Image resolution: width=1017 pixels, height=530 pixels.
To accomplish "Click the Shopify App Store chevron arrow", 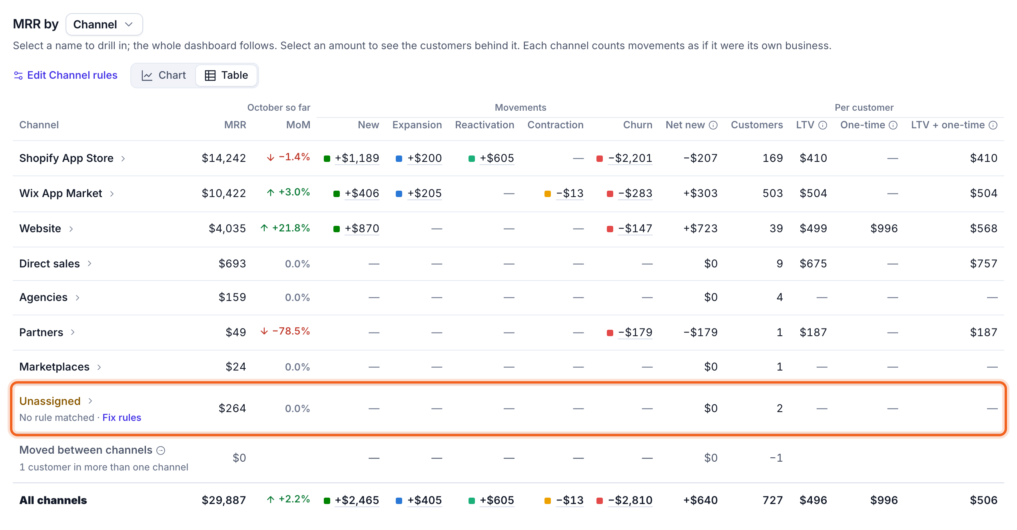I will pyautogui.click(x=123, y=158).
